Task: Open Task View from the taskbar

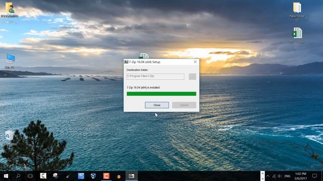Action: (30, 176)
